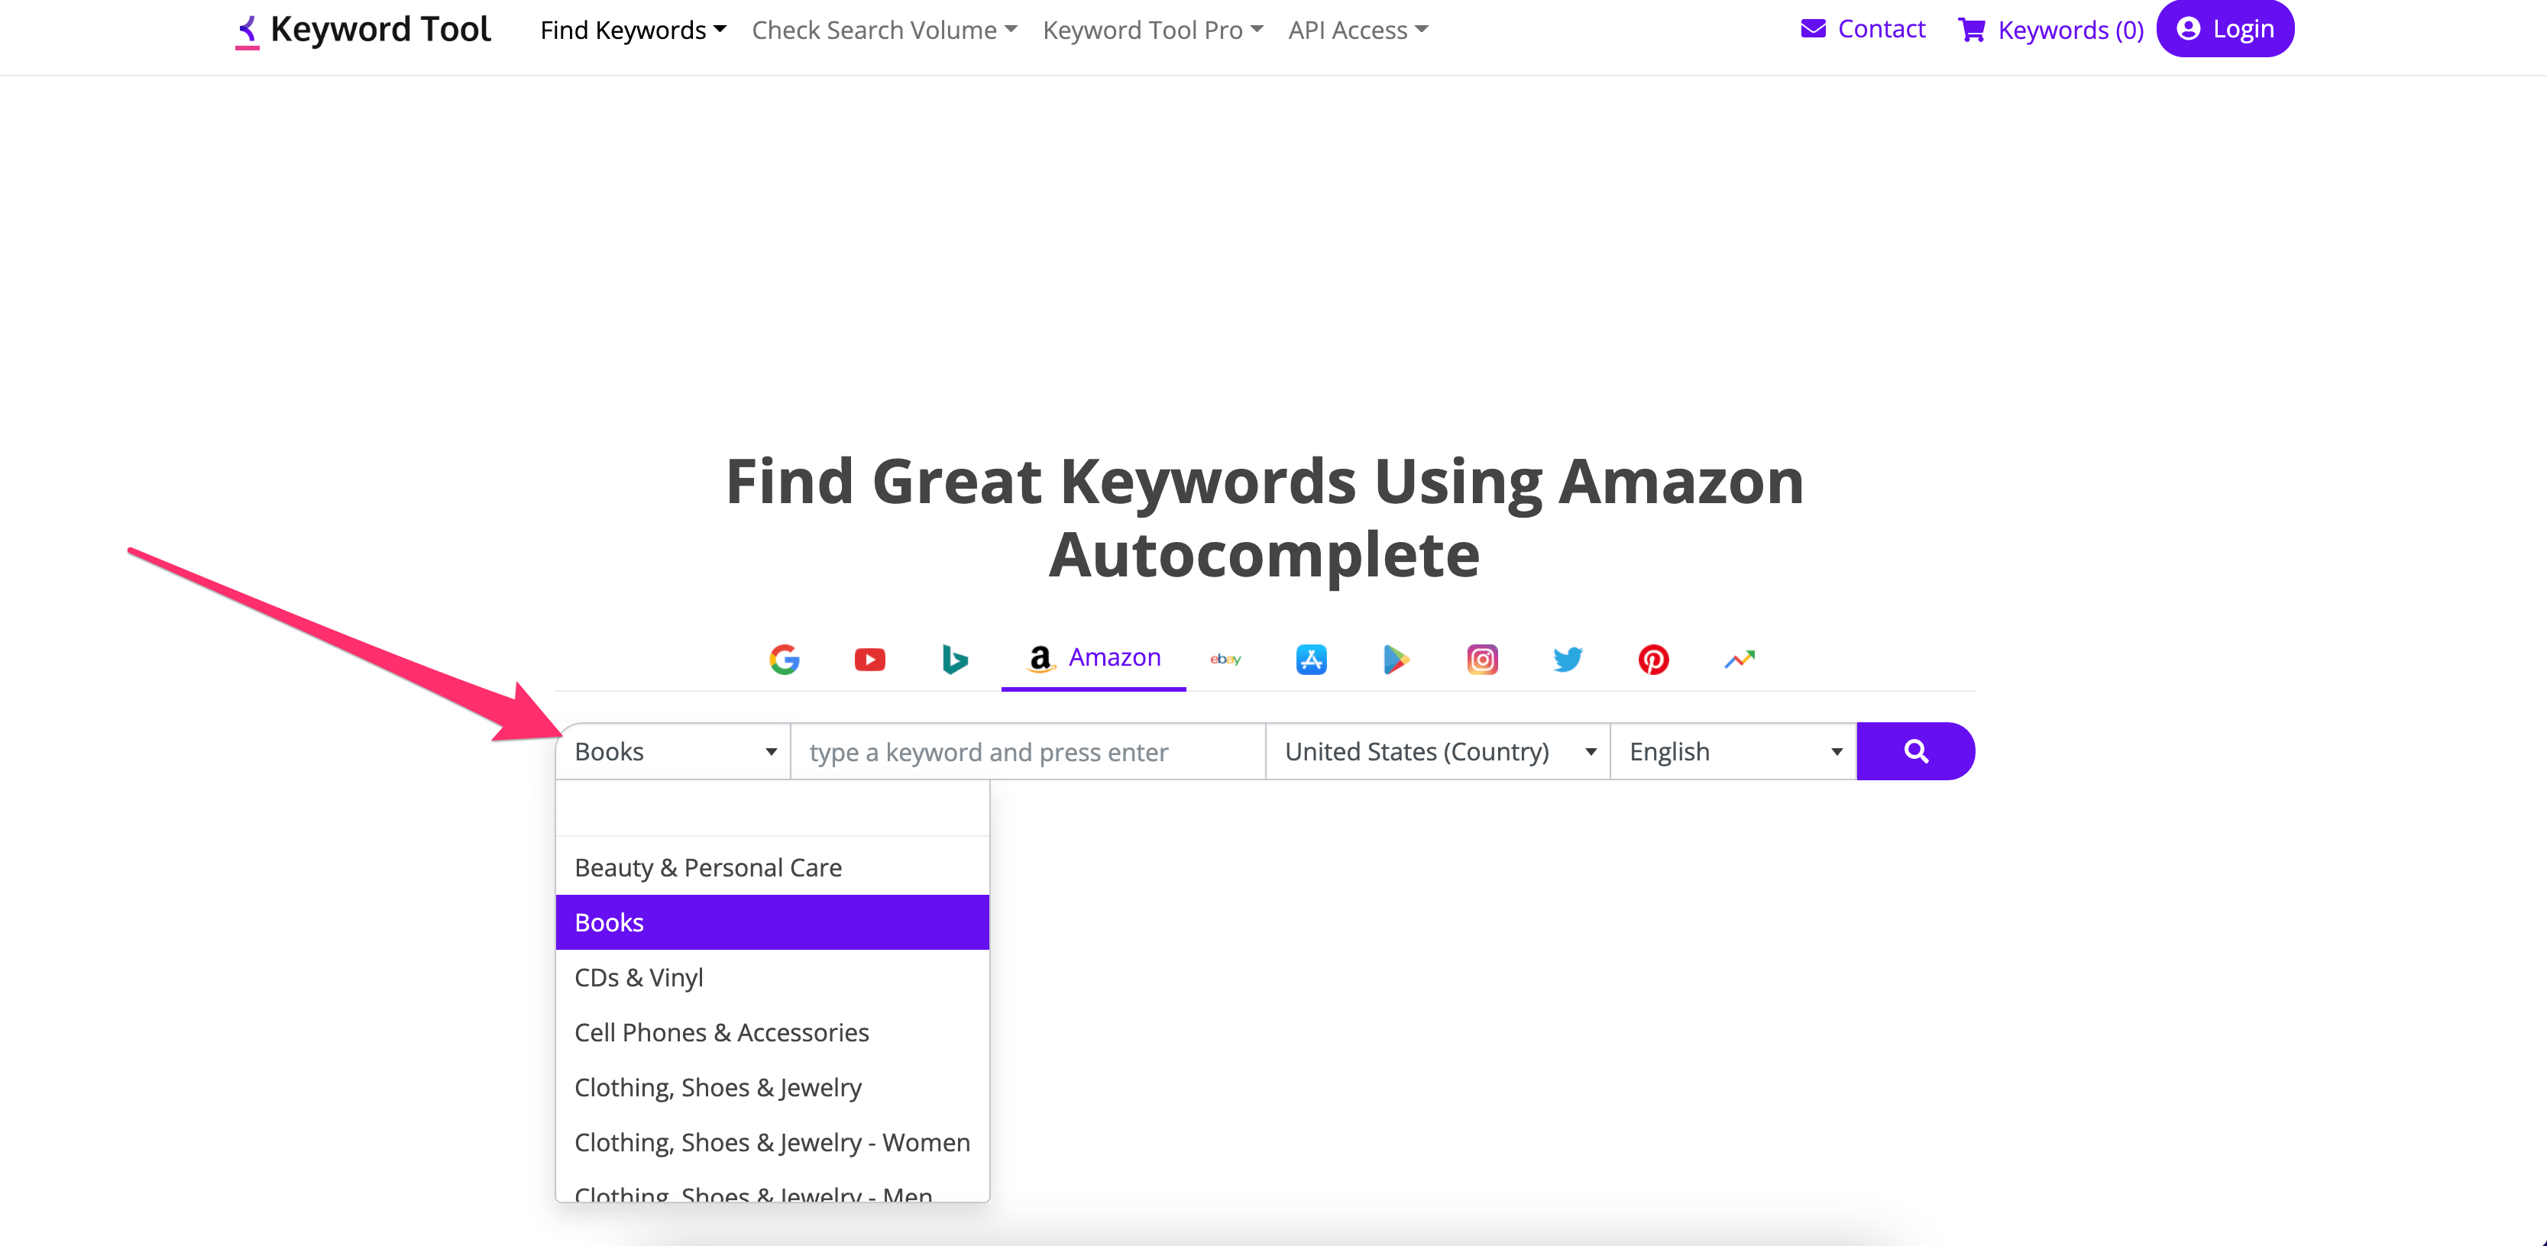2547x1246 pixels.
Task: Click the keyword search input field
Action: (1025, 750)
